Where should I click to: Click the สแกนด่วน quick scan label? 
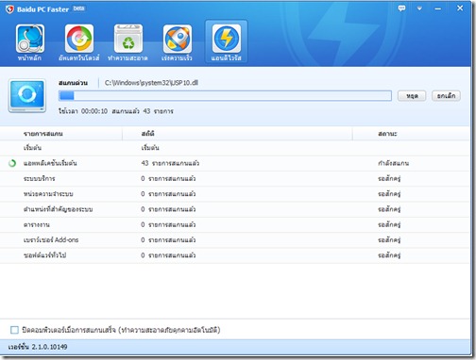click(73, 83)
